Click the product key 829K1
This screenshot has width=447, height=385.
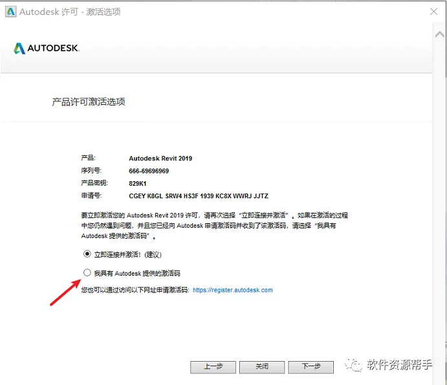(137, 183)
